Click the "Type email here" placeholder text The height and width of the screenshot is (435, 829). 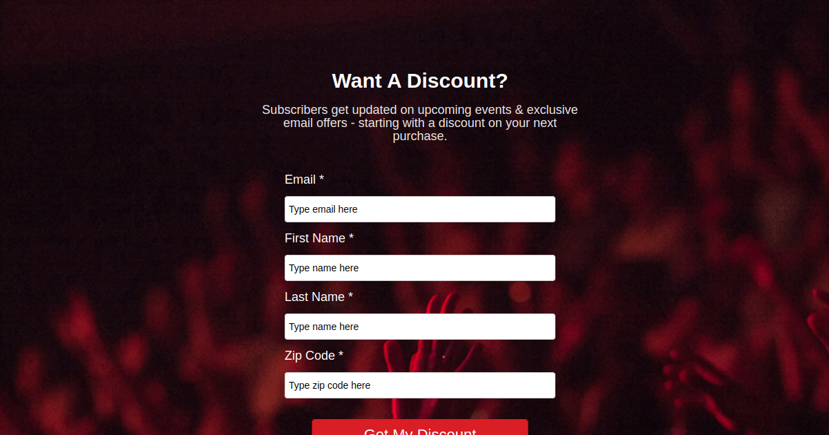[x=323, y=209]
